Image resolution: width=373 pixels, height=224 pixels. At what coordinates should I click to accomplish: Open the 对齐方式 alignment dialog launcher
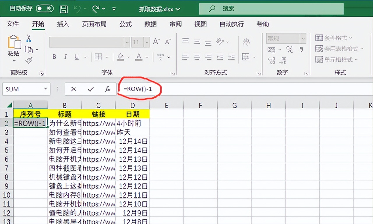pos(258,74)
